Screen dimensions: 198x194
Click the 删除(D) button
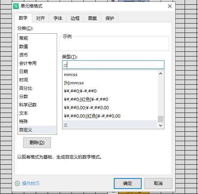pos(37,143)
